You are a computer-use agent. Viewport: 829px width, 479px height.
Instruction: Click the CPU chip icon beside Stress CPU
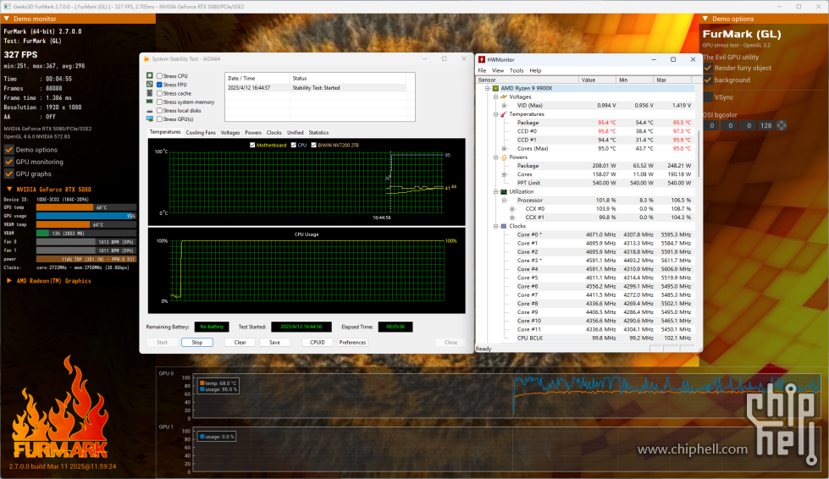coord(150,75)
